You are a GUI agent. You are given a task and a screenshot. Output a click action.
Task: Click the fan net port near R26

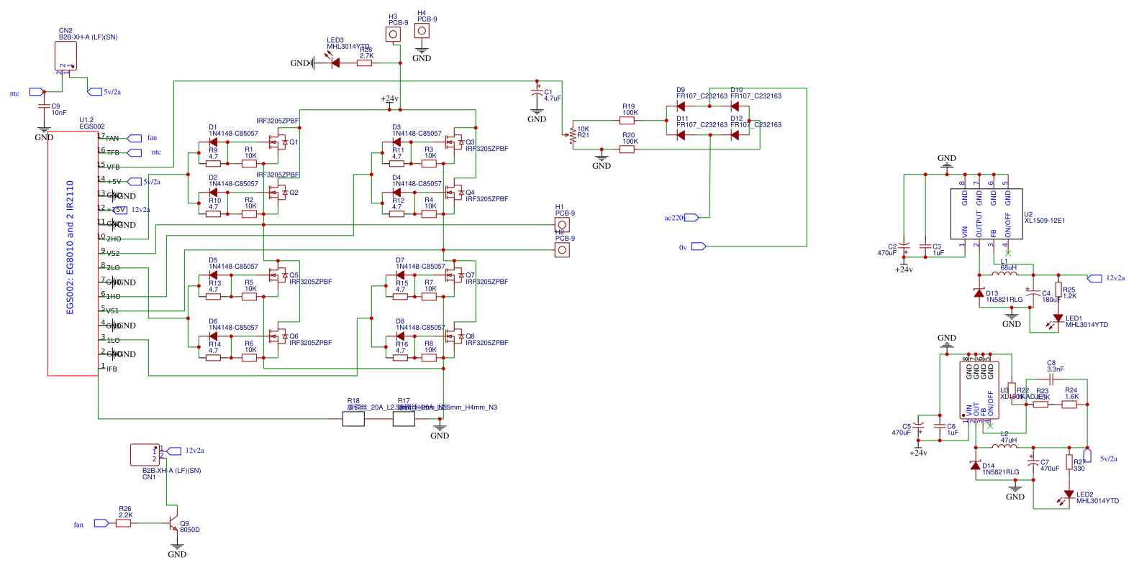pos(101,523)
